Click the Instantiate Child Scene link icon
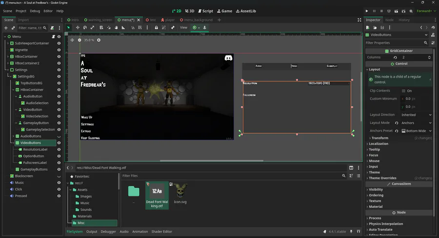Viewport: 439px width, 238px height. [13, 28]
